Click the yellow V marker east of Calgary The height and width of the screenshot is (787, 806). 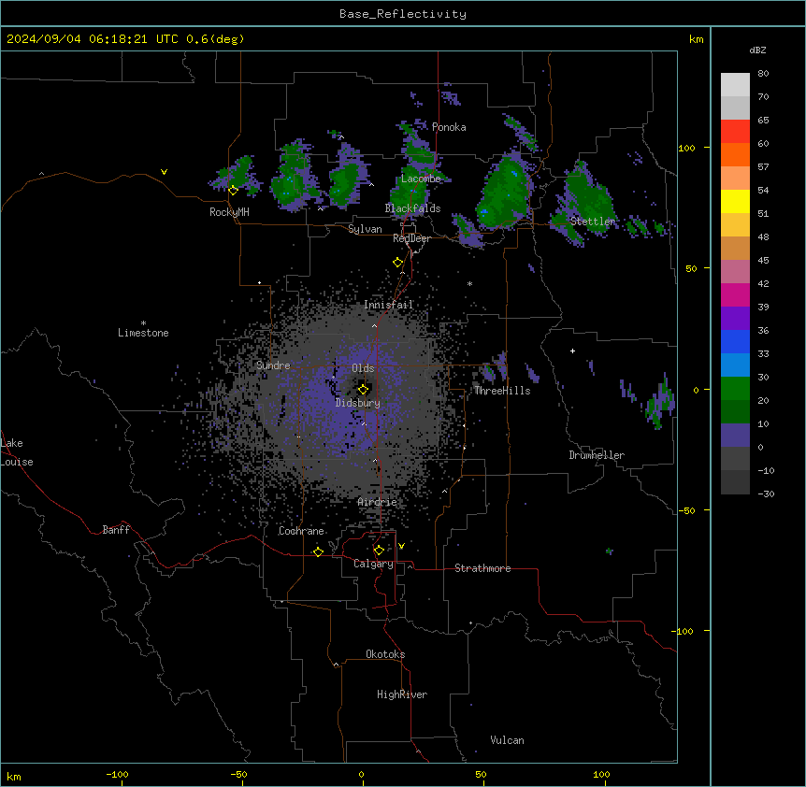tap(401, 546)
